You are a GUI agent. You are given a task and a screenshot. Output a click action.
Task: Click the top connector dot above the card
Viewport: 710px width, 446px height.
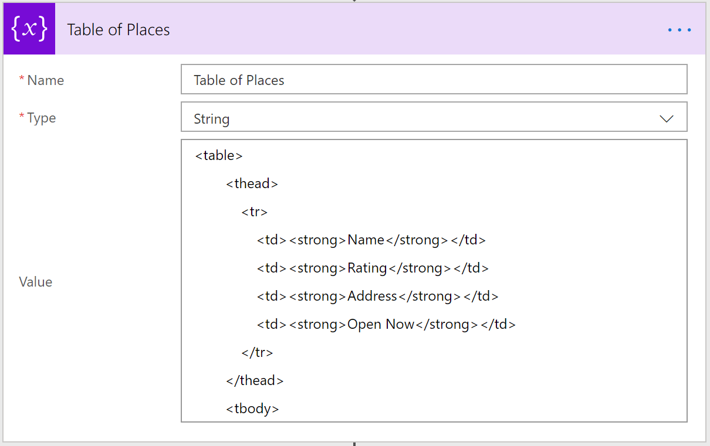click(354, 2)
